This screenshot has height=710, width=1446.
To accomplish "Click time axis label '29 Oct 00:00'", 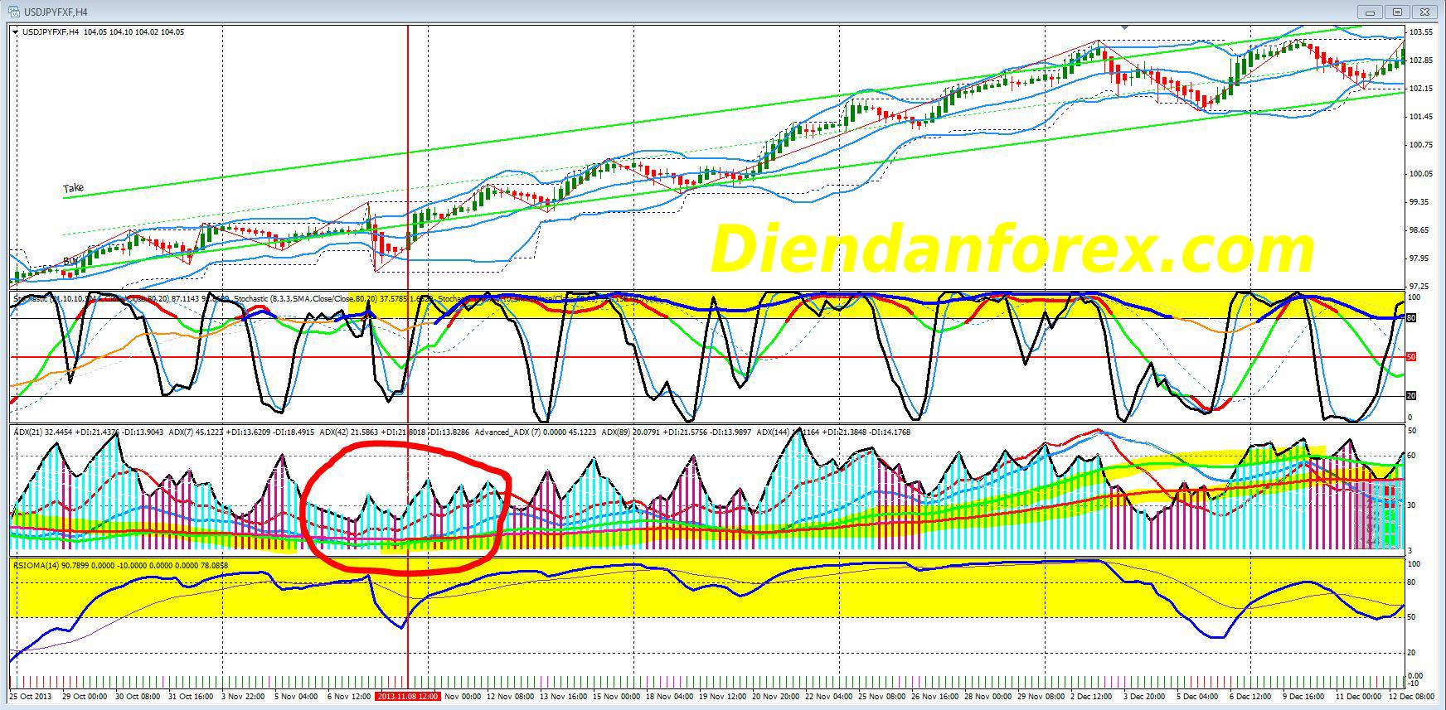I will (85, 697).
